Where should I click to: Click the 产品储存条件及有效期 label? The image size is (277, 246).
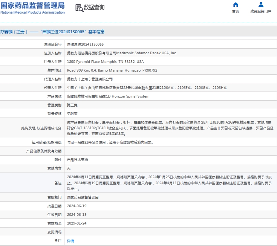coord(44,151)
